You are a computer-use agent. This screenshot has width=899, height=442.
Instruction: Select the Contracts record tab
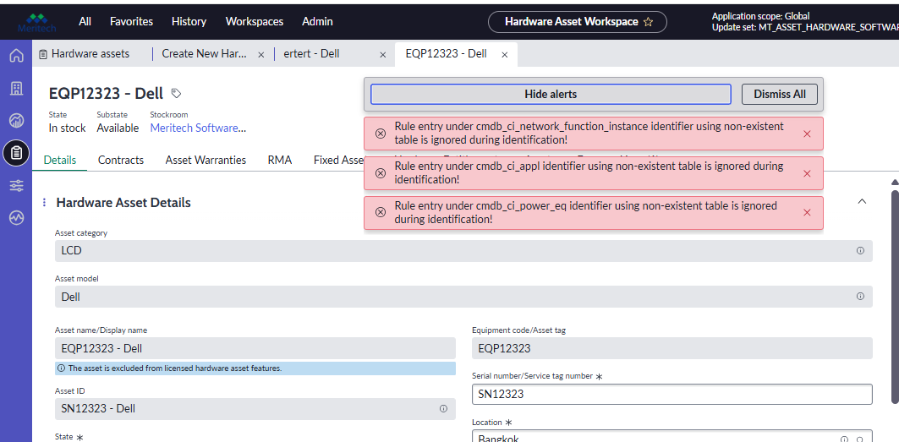coord(121,160)
